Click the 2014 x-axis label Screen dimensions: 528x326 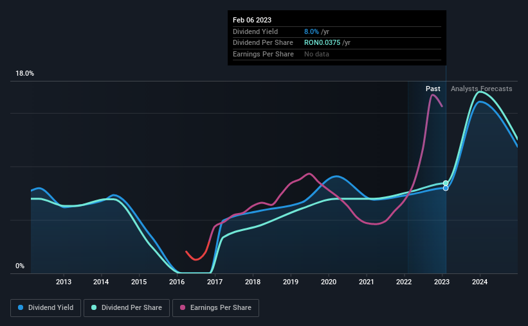coord(101,282)
